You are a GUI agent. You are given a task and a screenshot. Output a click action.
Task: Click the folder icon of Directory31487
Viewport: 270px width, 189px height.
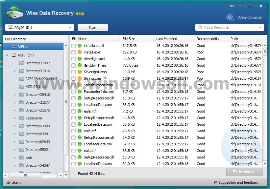(x=22, y=63)
